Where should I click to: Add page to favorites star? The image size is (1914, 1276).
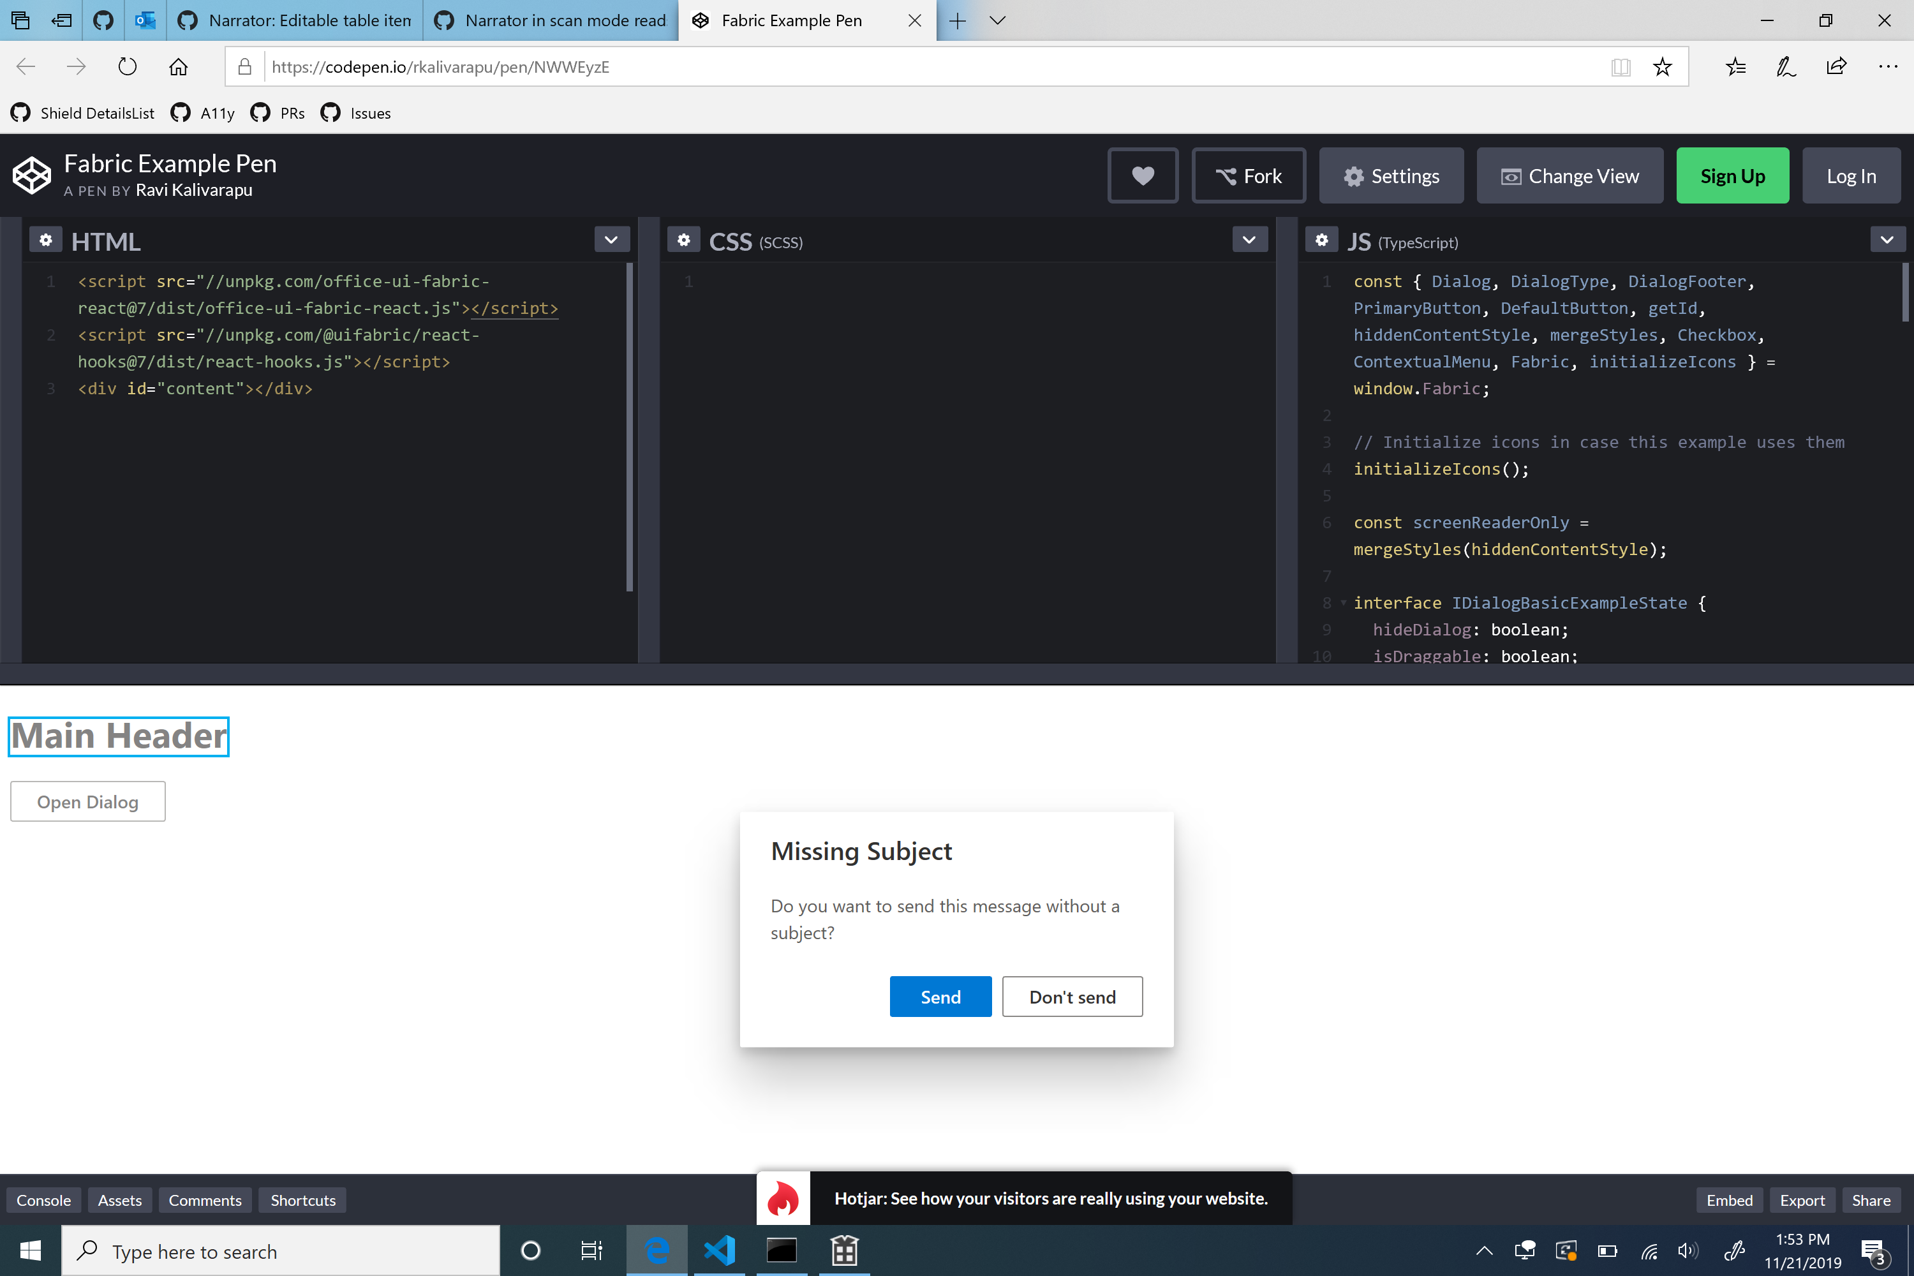(x=1663, y=67)
